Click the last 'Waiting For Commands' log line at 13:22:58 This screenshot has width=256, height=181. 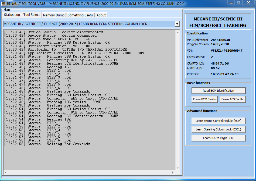coord(47,144)
